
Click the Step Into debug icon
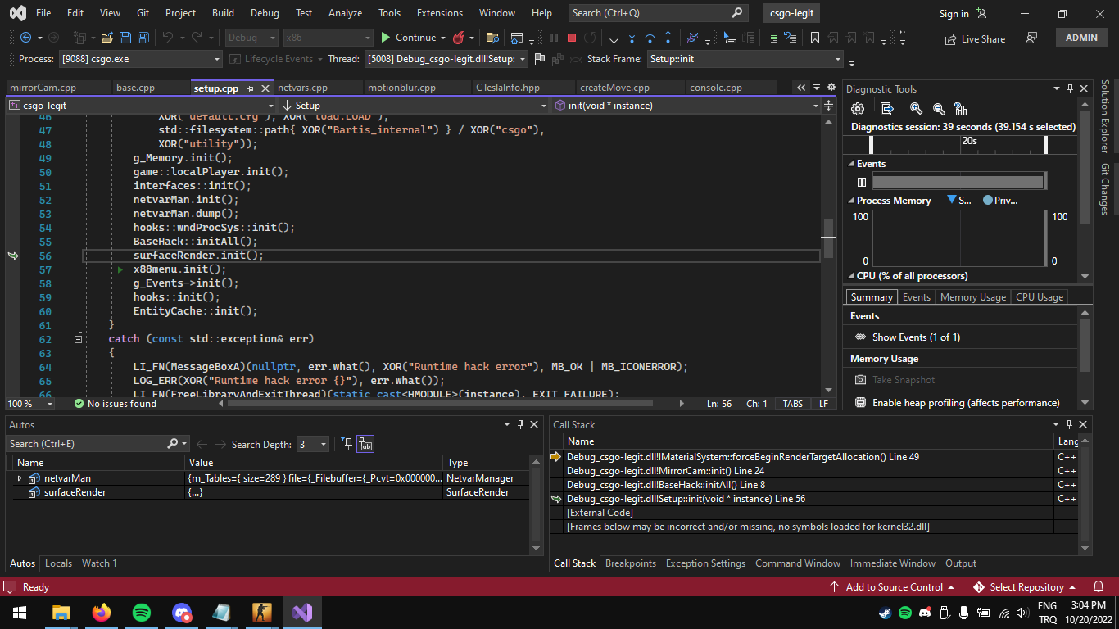tap(632, 38)
